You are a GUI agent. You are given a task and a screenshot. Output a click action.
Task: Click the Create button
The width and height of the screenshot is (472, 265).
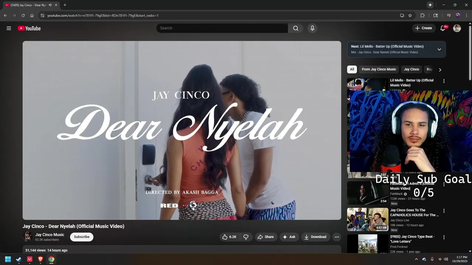[423, 28]
